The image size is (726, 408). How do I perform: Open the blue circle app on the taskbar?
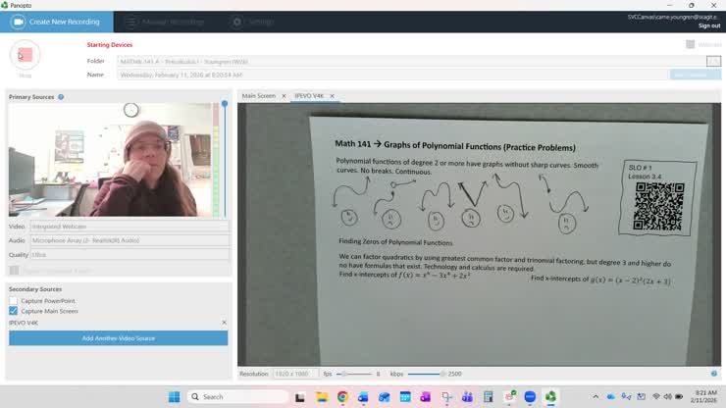[530, 397]
